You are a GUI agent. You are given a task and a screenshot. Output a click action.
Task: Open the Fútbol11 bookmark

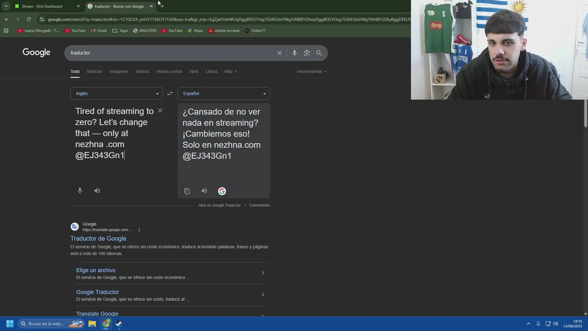pyautogui.click(x=255, y=31)
